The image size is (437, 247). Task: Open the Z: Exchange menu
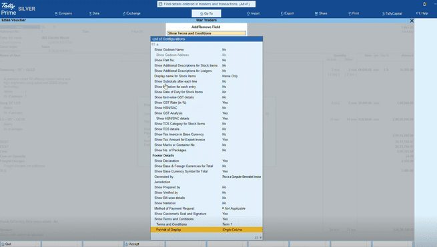pyautogui.click(x=132, y=13)
